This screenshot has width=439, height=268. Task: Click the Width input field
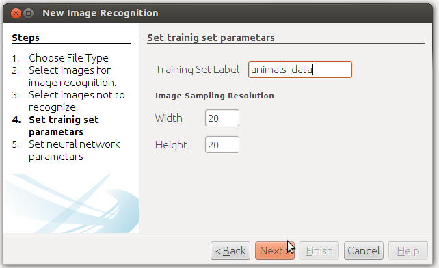(x=222, y=118)
